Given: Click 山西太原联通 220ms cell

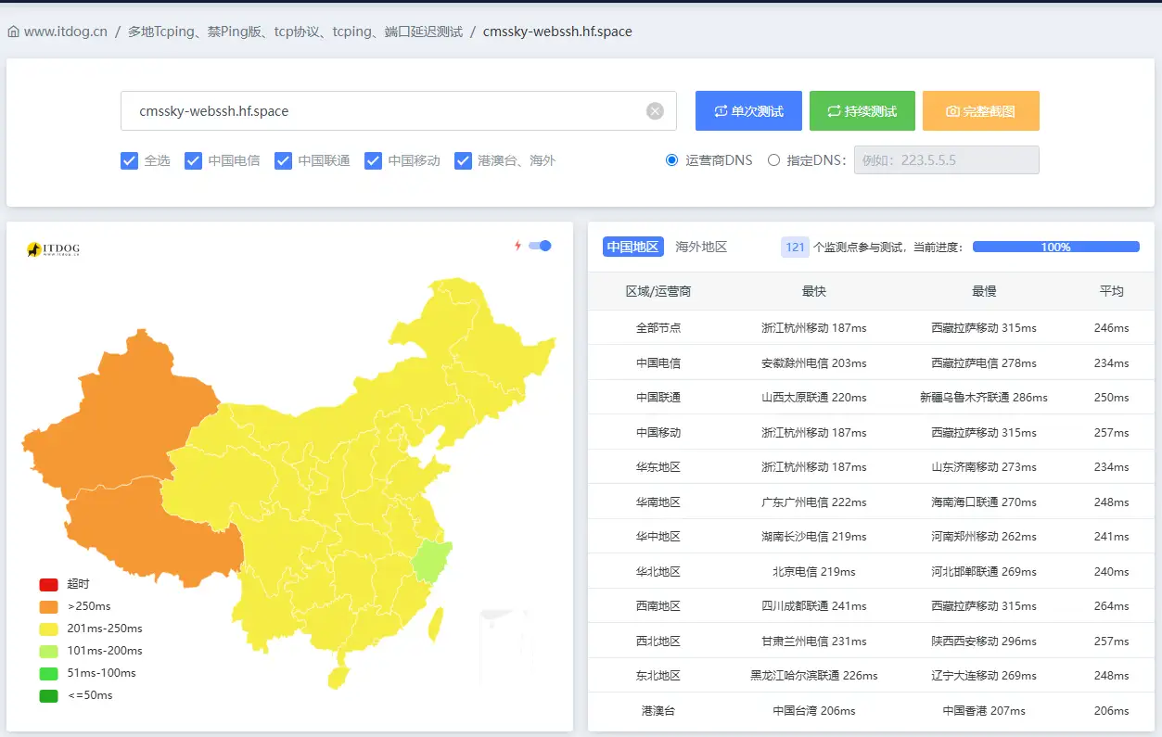Looking at the screenshot, I should point(814,398).
